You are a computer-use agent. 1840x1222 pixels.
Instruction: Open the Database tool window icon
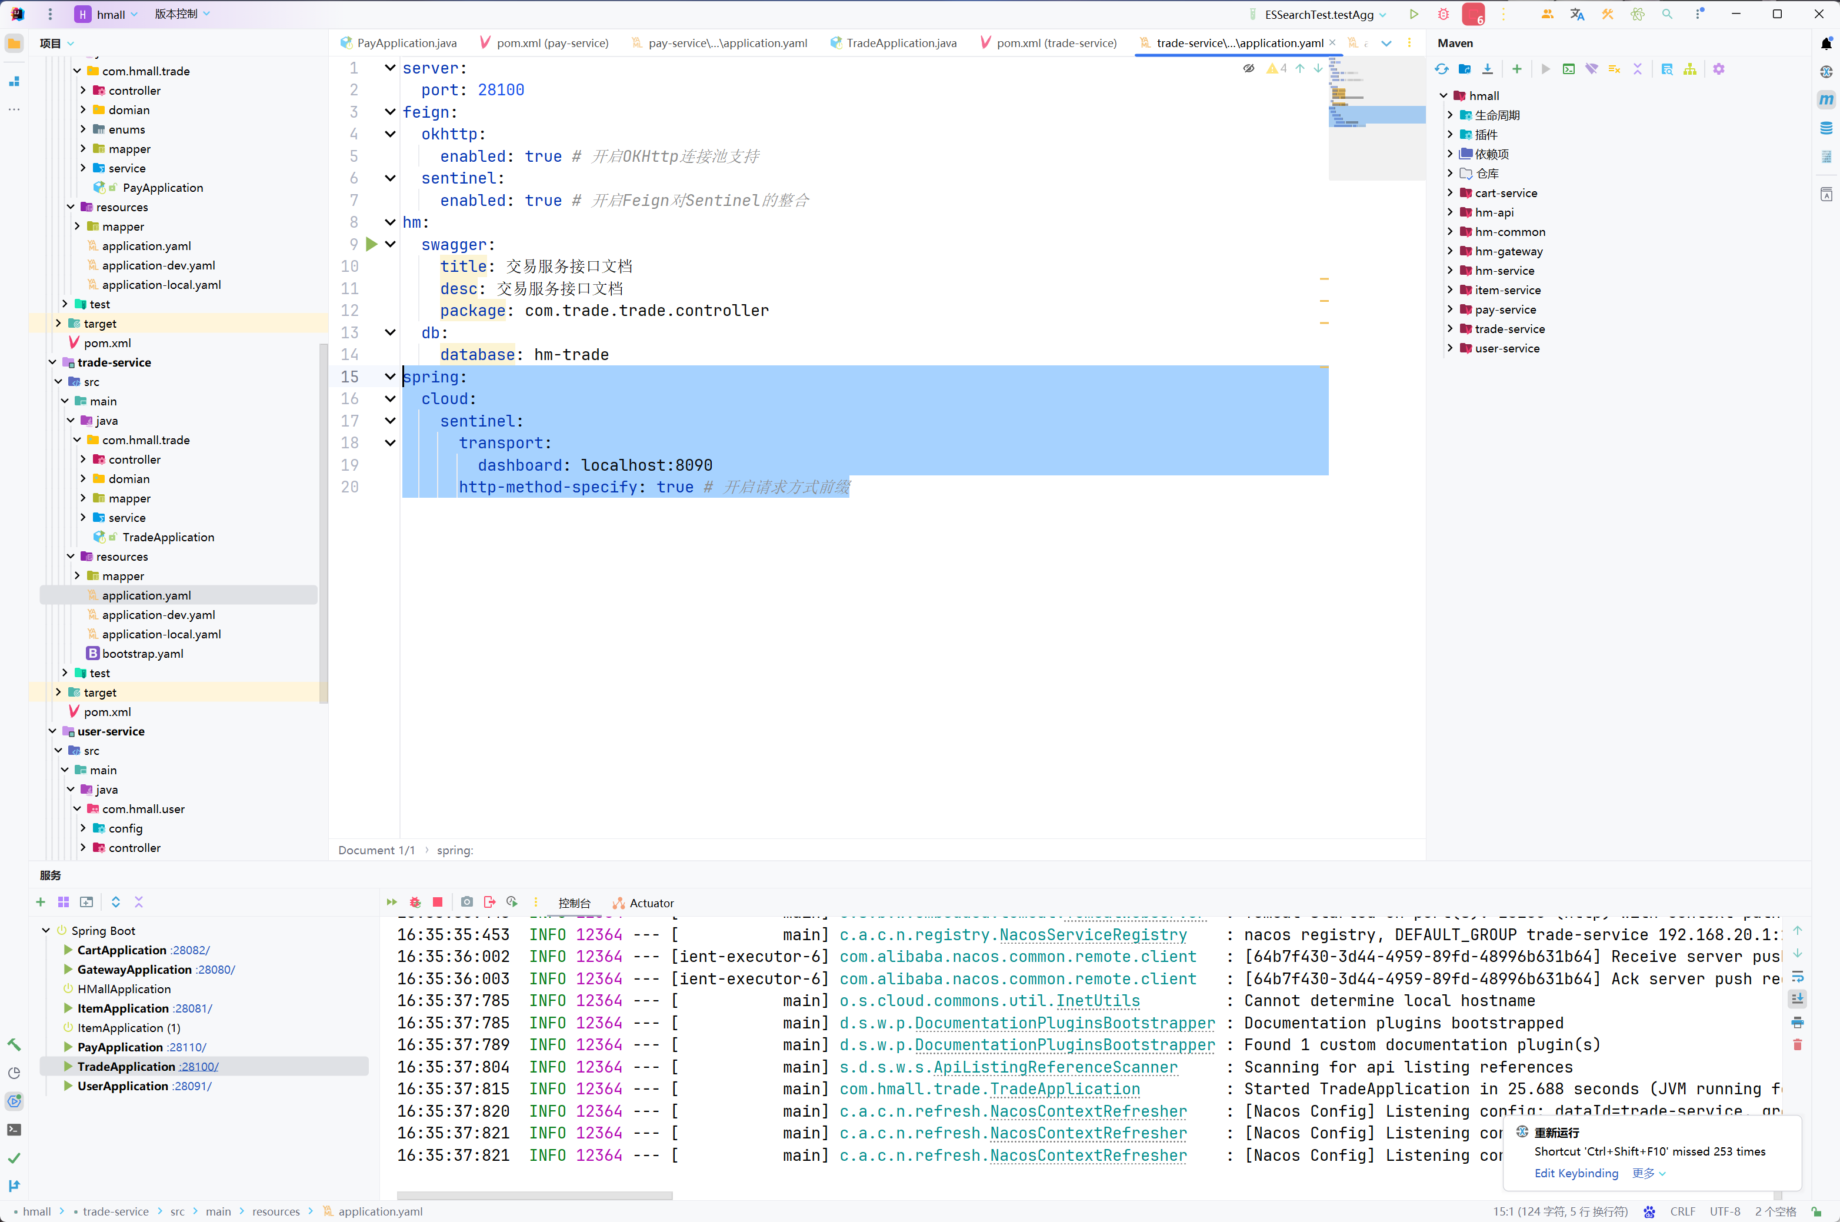coord(1826,128)
